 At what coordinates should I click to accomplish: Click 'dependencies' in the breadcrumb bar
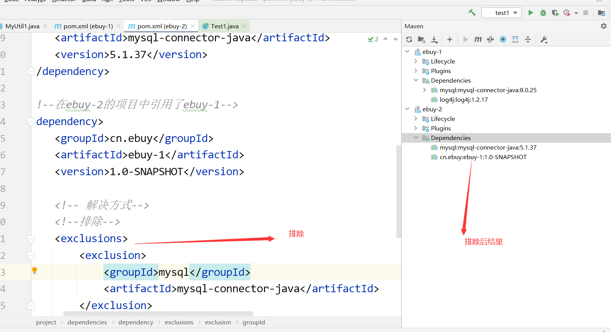point(87,322)
